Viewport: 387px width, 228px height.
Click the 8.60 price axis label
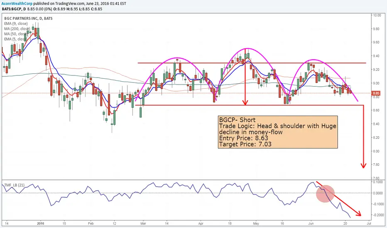(377, 110)
